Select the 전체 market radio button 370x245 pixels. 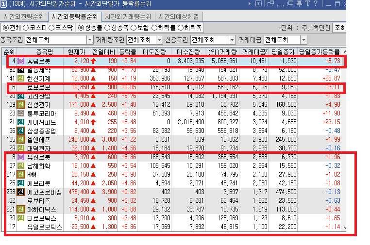click(6, 28)
